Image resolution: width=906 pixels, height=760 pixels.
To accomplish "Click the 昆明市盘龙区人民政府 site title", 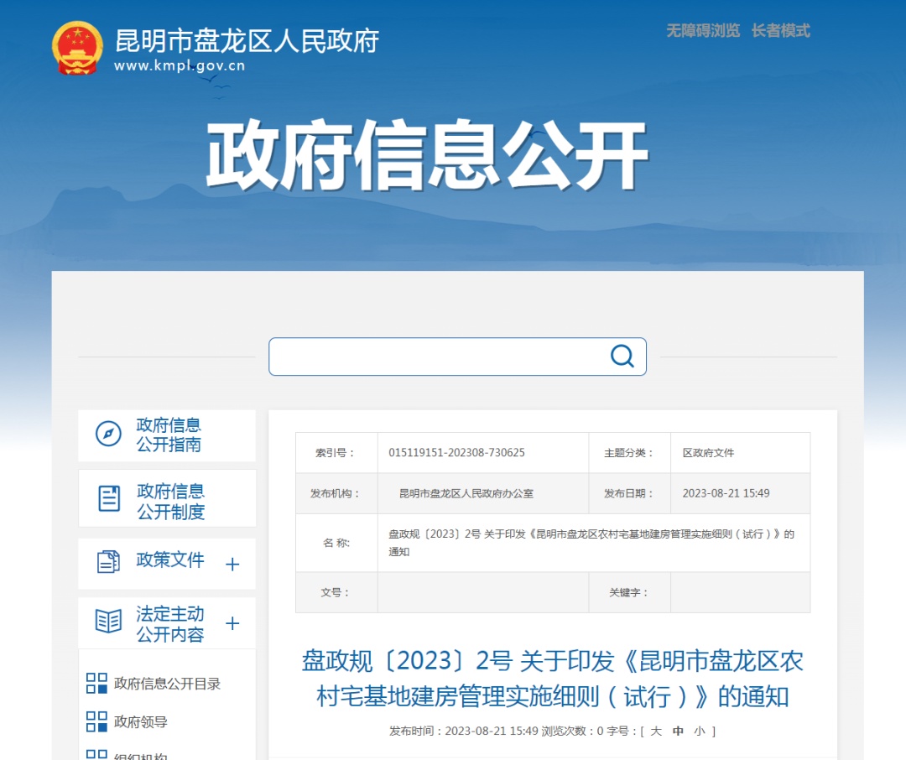I will click(247, 40).
